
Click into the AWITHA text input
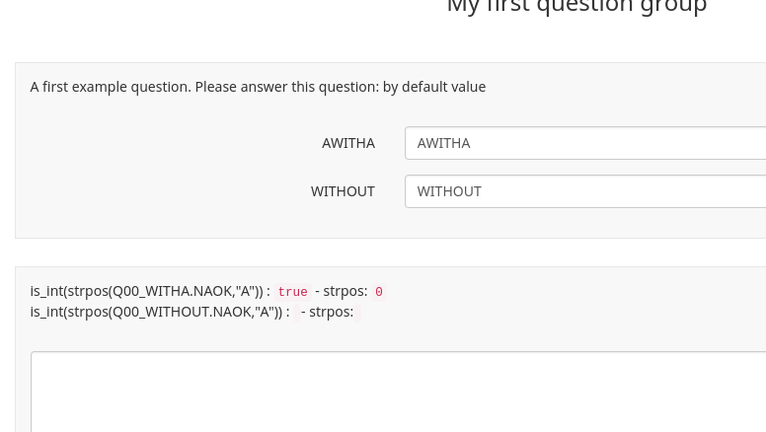[584, 143]
